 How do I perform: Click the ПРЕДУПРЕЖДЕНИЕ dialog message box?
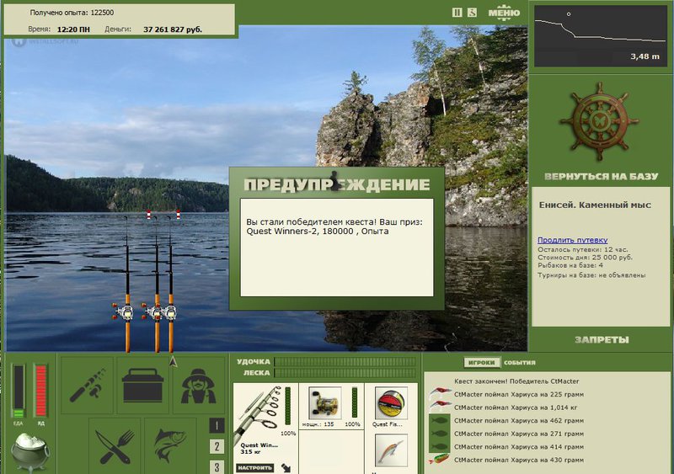336,247
